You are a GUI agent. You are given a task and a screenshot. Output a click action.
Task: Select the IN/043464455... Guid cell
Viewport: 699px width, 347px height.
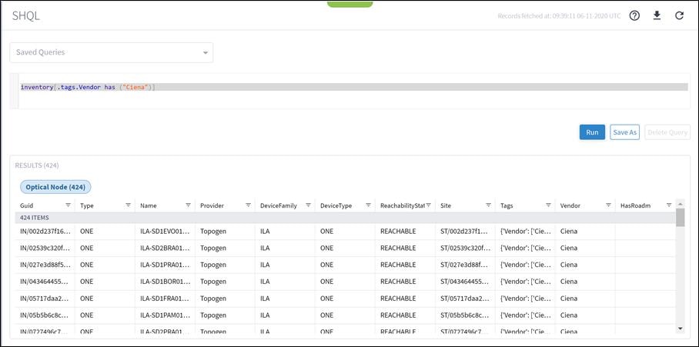(x=45, y=282)
